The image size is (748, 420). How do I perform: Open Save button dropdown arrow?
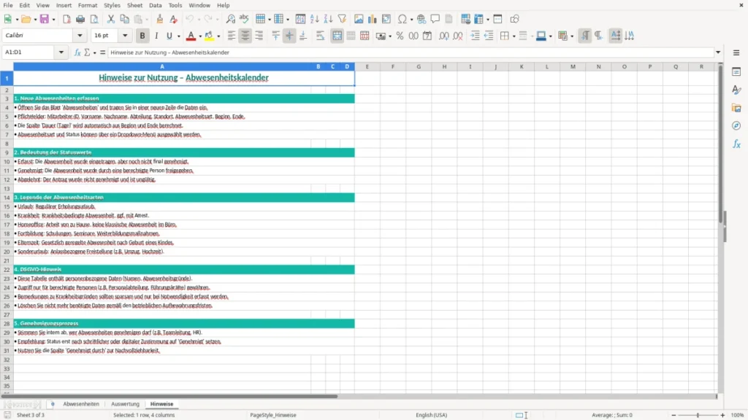coord(53,20)
